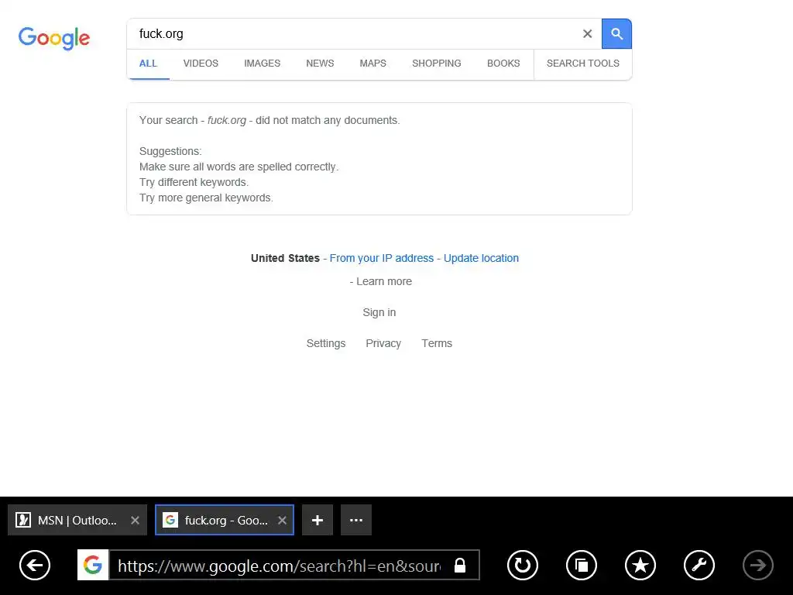
Task: Click the Learn more link
Action: 384,281
